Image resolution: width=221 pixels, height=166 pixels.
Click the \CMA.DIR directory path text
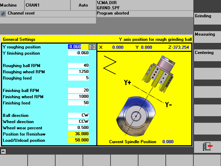(107, 3)
